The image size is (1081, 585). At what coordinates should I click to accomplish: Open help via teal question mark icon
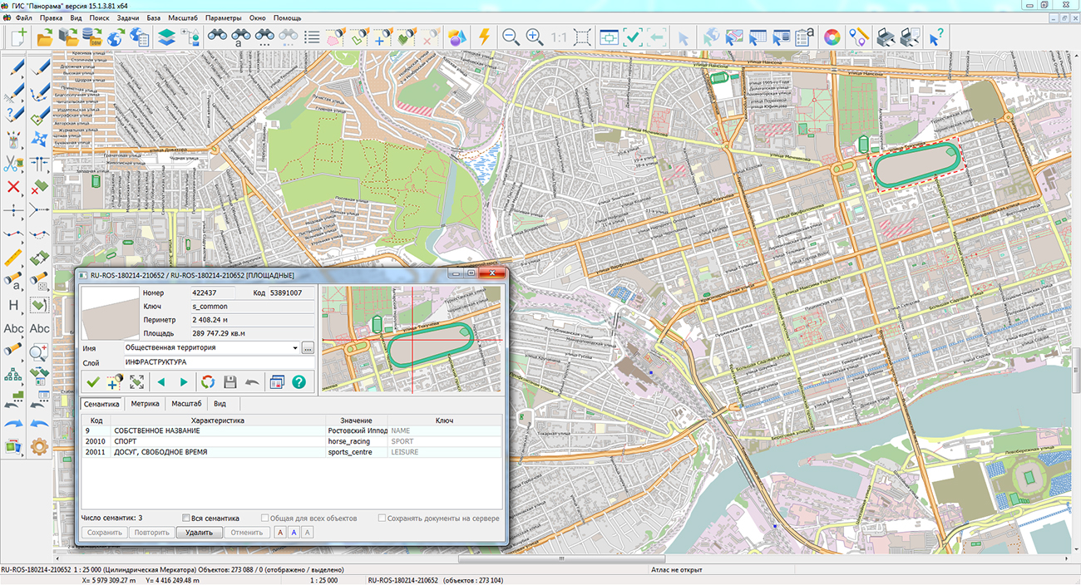299,382
